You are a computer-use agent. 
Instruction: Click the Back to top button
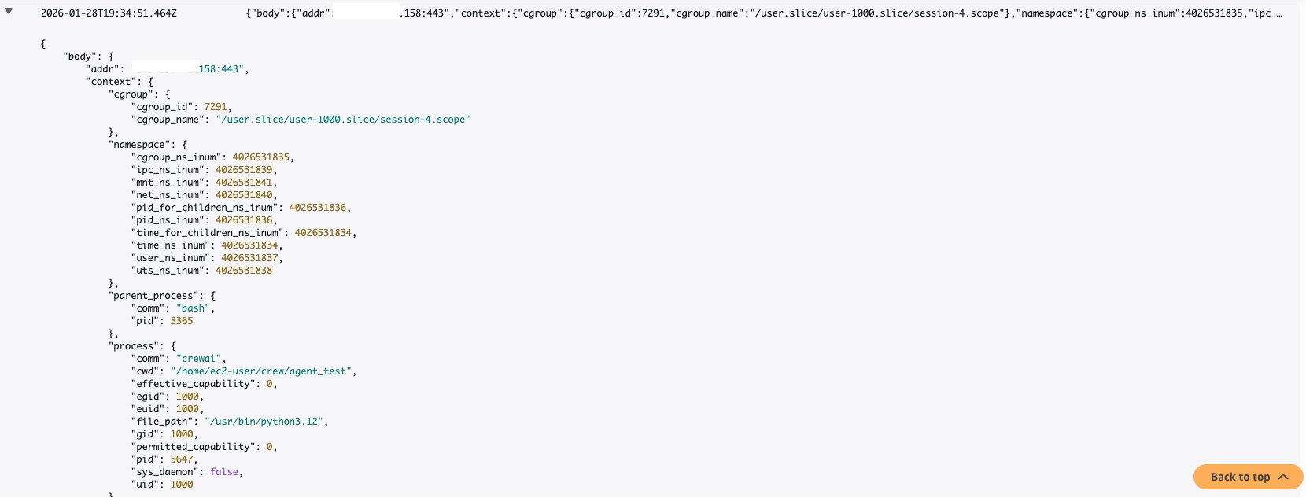(x=1240, y=477)
